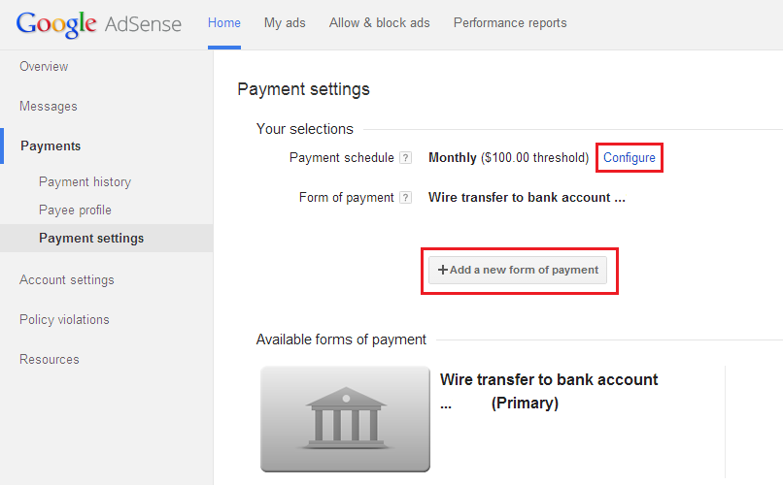The height and width of the screenshot is (485, 783).
Task: Click the Configure link
Action: [x=630, y=157]
